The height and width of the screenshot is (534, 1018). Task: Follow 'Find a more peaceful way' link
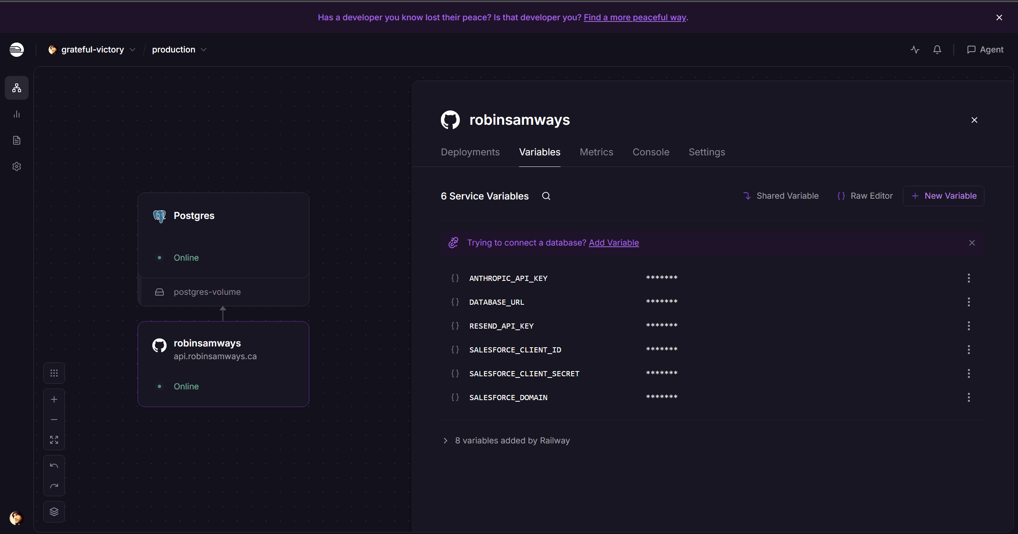635,17
